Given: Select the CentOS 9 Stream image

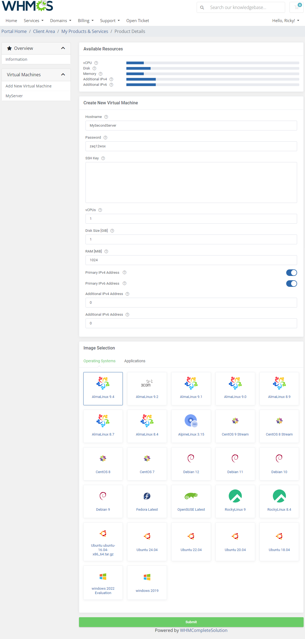Looking at the screenshot, I should 235,426.
